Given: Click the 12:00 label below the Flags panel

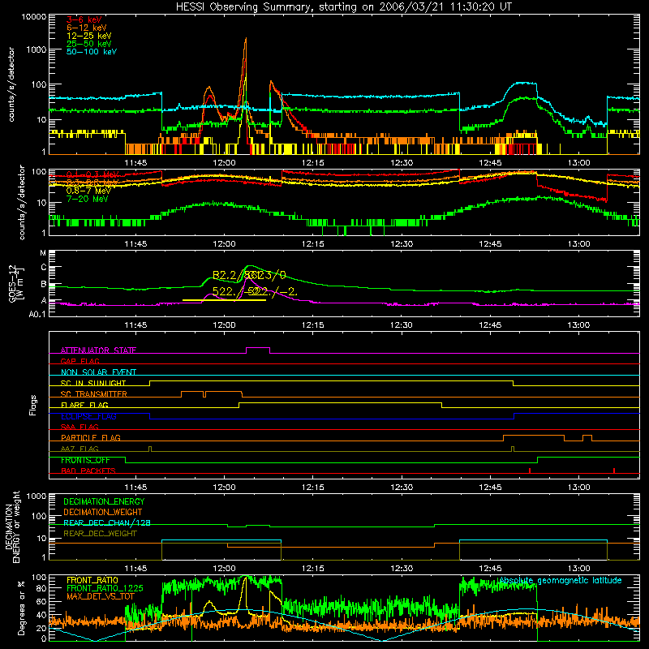Looking at the screenshot, I should (x=224, y=488).
